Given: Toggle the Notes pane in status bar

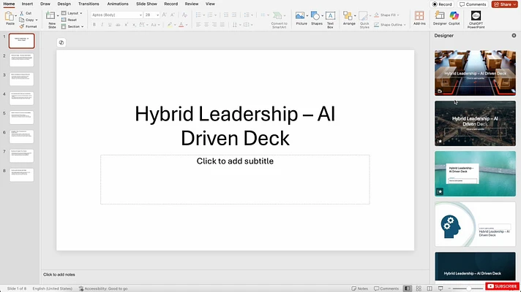Looking at the screenshot, I should click(359, 288).
